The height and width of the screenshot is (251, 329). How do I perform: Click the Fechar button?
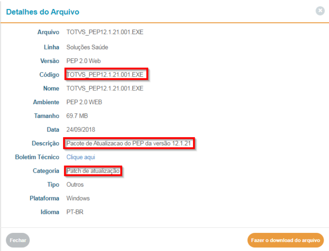tap(18, 240)
